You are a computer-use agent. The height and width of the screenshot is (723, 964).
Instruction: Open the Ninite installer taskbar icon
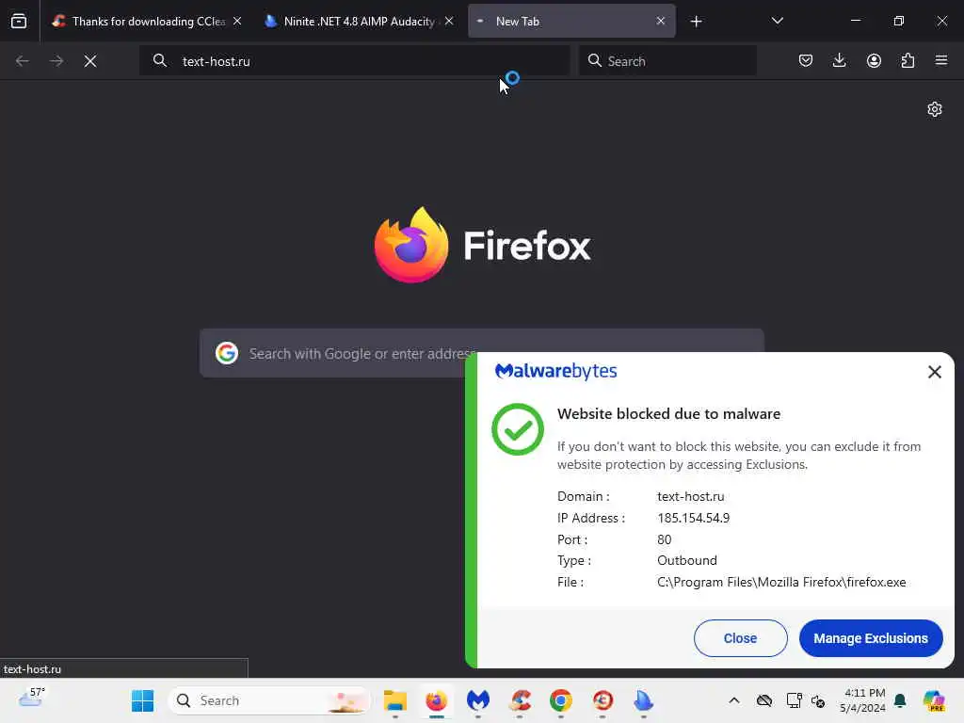[x=644, y=700]
